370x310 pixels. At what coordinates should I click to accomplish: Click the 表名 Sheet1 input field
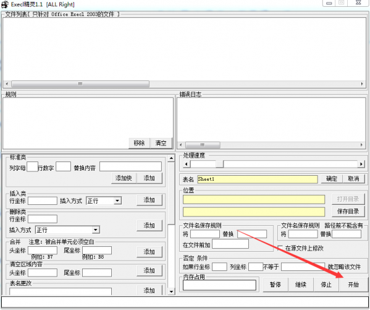pos(257,179)
